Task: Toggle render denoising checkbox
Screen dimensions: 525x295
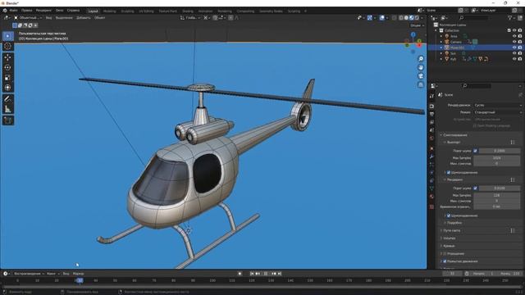Action: coord(449,216)
